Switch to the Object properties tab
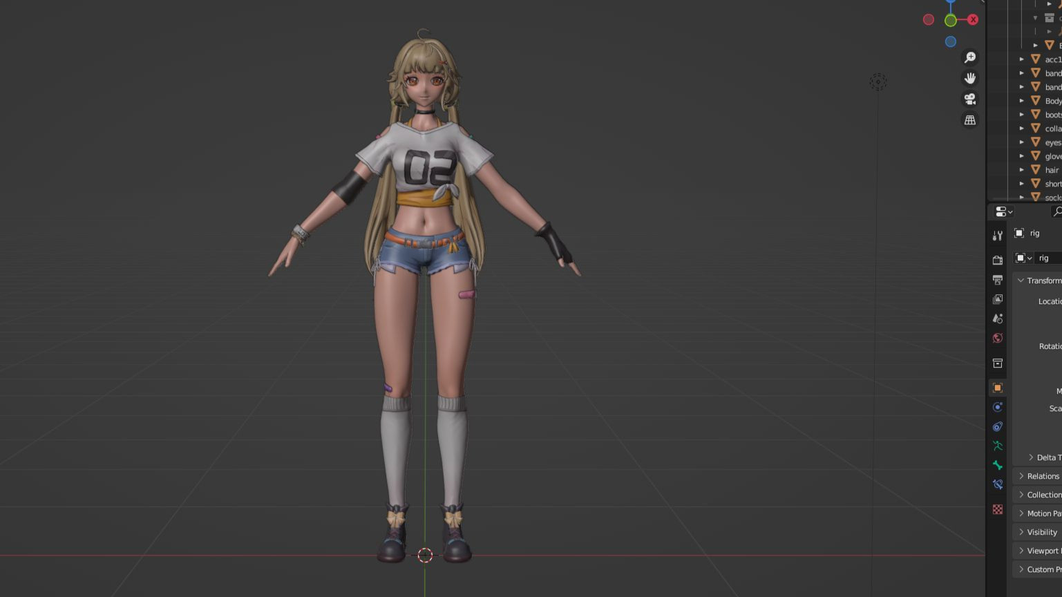The image size is (1062, 597). click(x=998, y=388)
